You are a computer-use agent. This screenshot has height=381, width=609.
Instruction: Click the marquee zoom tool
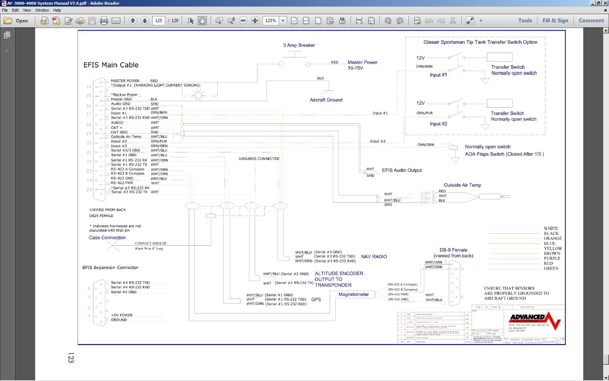219,21
